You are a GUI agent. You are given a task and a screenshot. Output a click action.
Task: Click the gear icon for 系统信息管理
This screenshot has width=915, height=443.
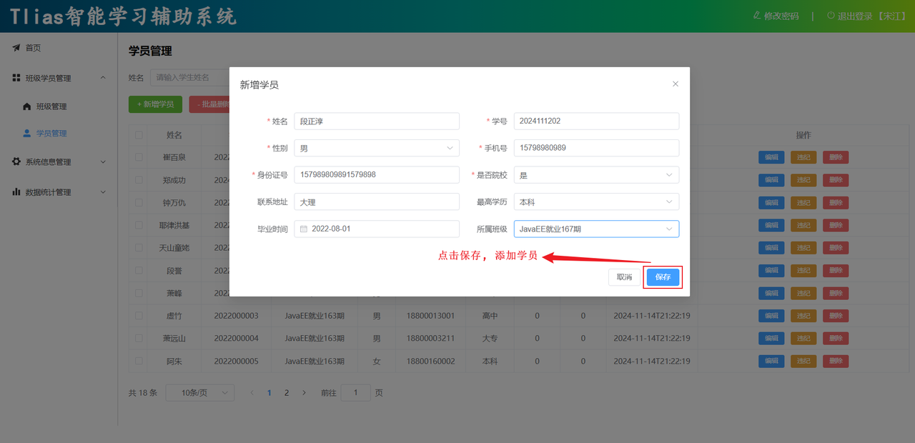click(16, 162)
